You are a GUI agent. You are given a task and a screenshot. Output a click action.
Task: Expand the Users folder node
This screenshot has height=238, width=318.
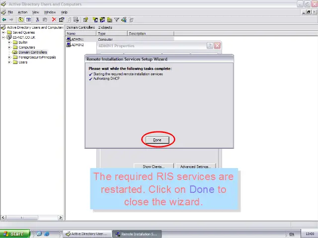pyautogui.click(x=9, y=62)
